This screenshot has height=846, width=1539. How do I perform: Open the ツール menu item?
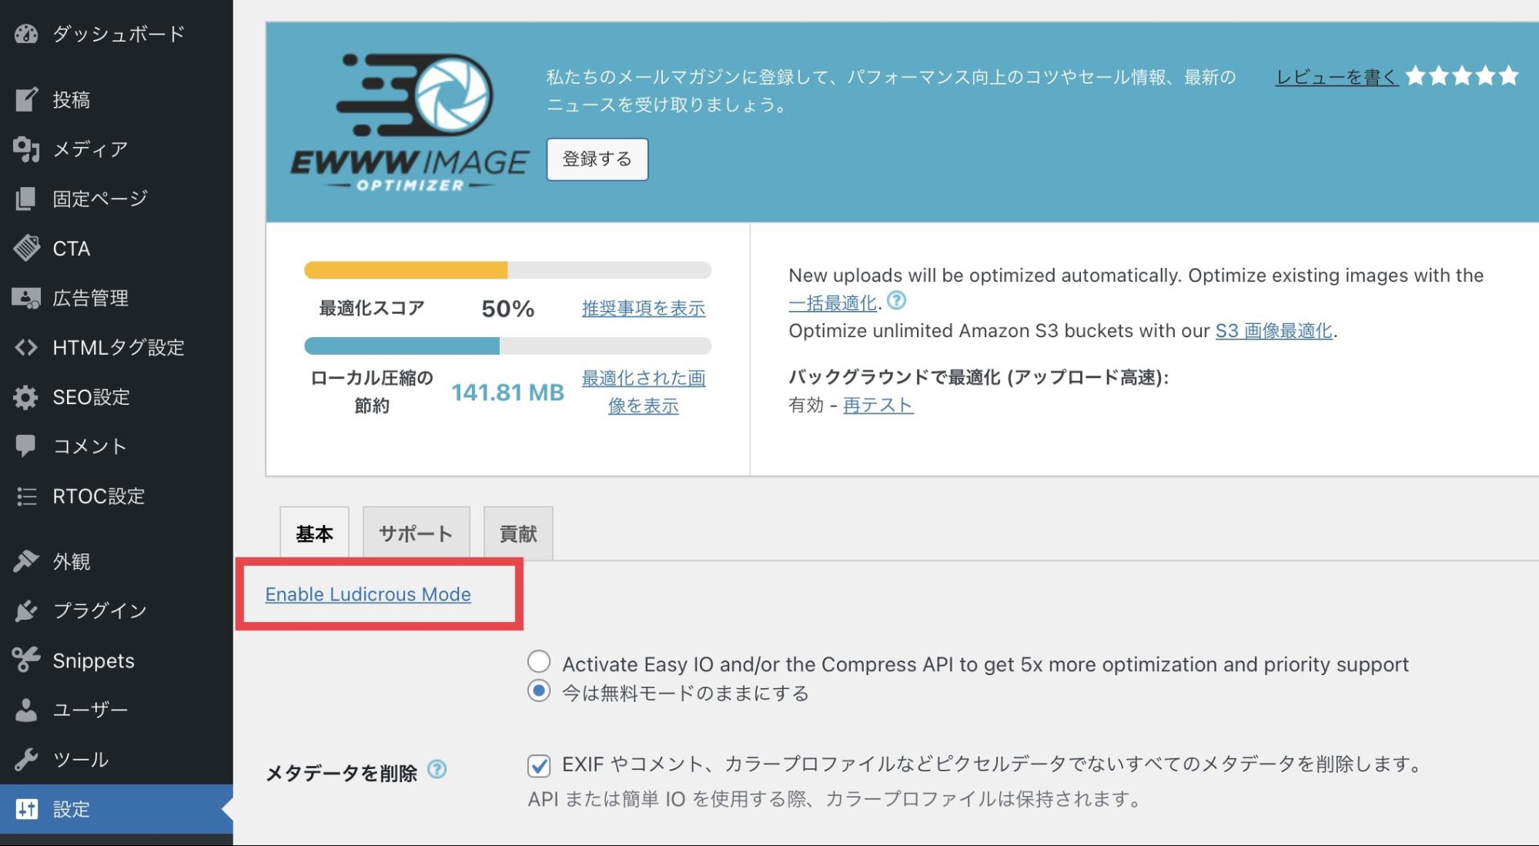pos(116,759)
